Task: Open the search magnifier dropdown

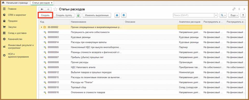Action: 223,15
